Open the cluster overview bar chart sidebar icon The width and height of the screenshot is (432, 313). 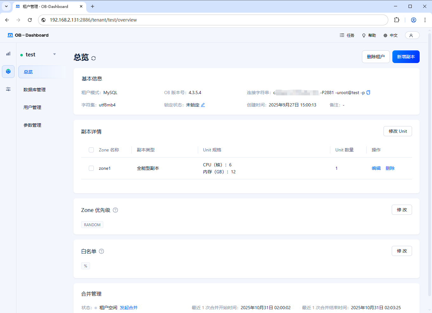(x=8, y=54)
